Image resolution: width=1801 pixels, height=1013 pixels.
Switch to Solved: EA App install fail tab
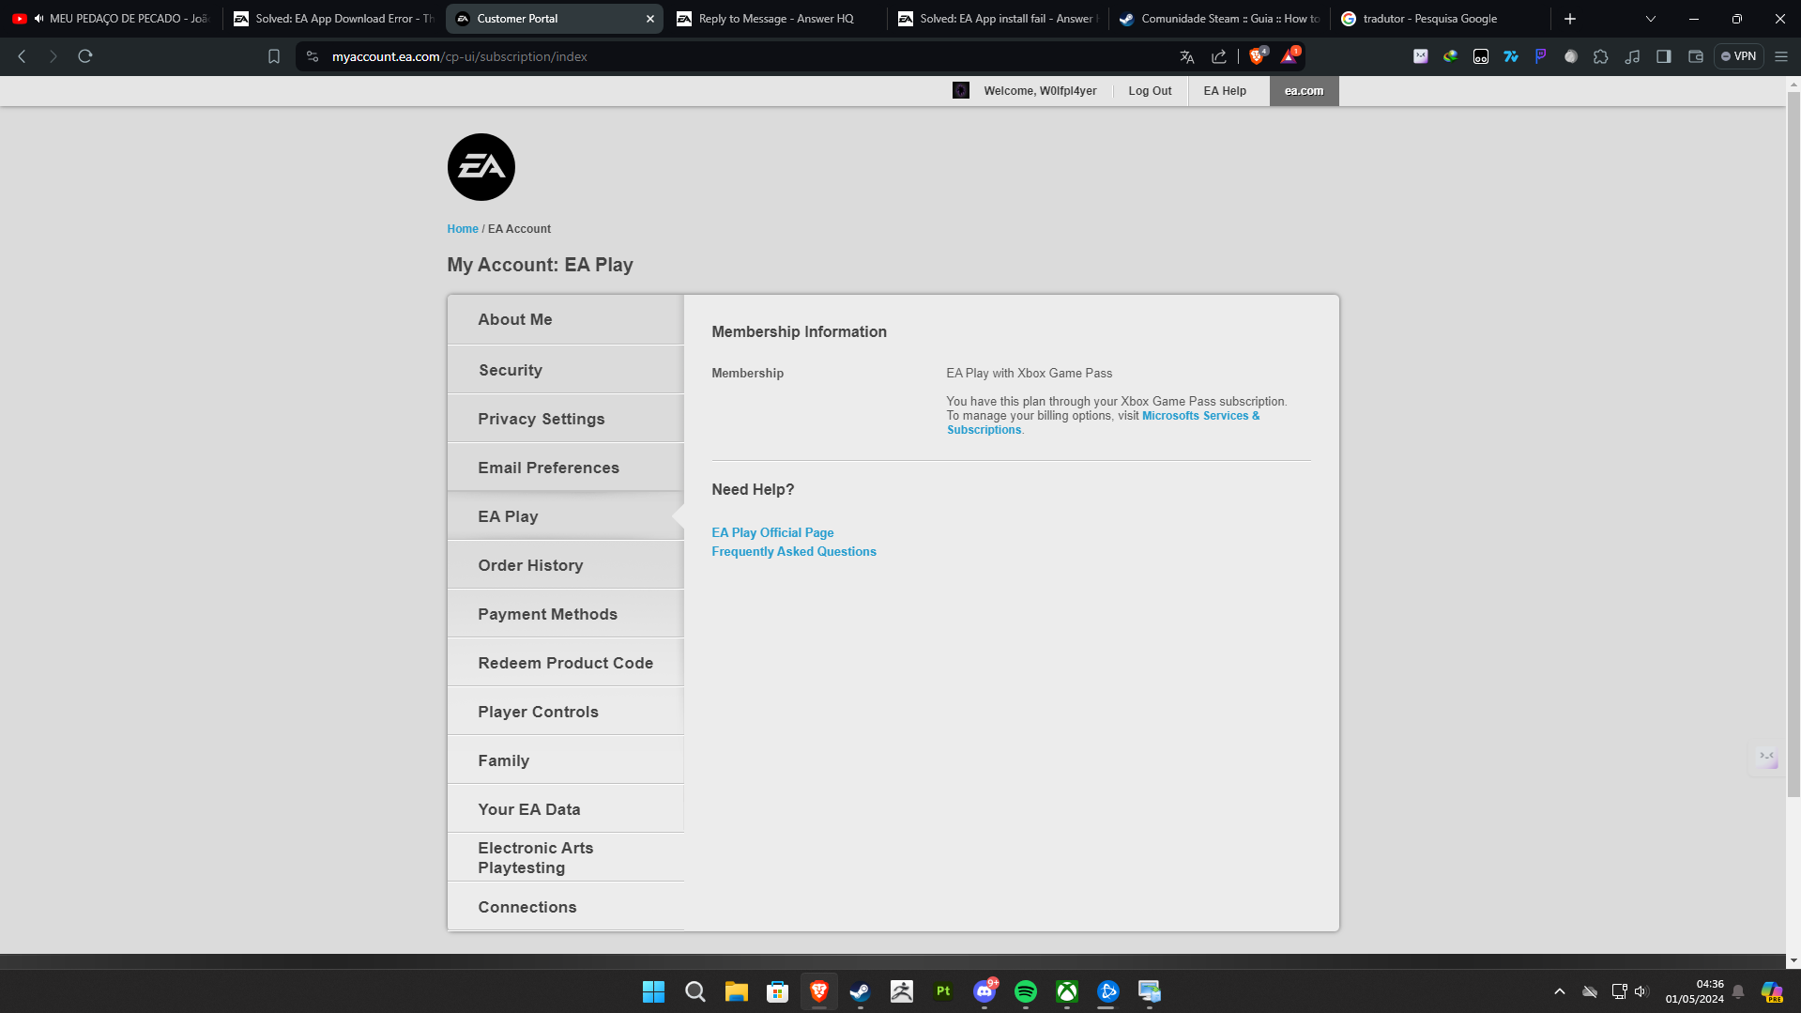coord(998,19)
